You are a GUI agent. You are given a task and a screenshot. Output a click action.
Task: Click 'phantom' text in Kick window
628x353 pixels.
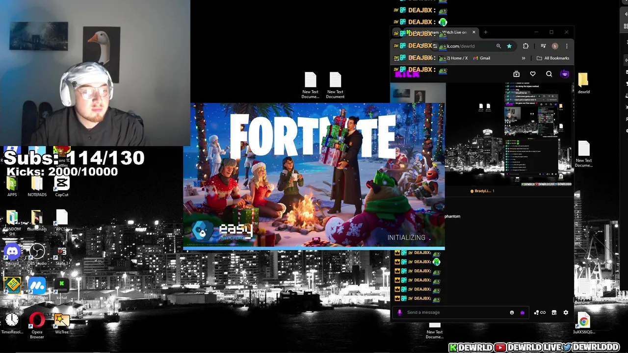point(452,216)
